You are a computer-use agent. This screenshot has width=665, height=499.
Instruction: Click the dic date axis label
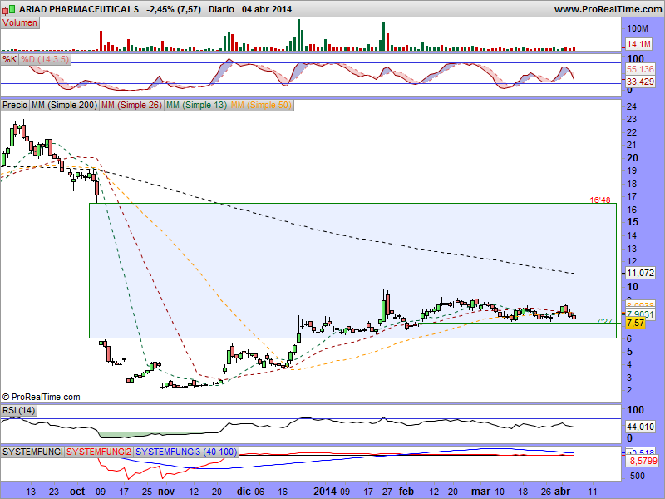tap(244, 492)
